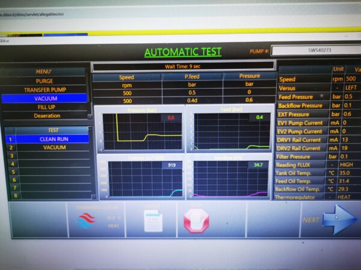Click the scroll arrow under test list
This screenshot has height=270, width=361.
click(x=93, y=197)
